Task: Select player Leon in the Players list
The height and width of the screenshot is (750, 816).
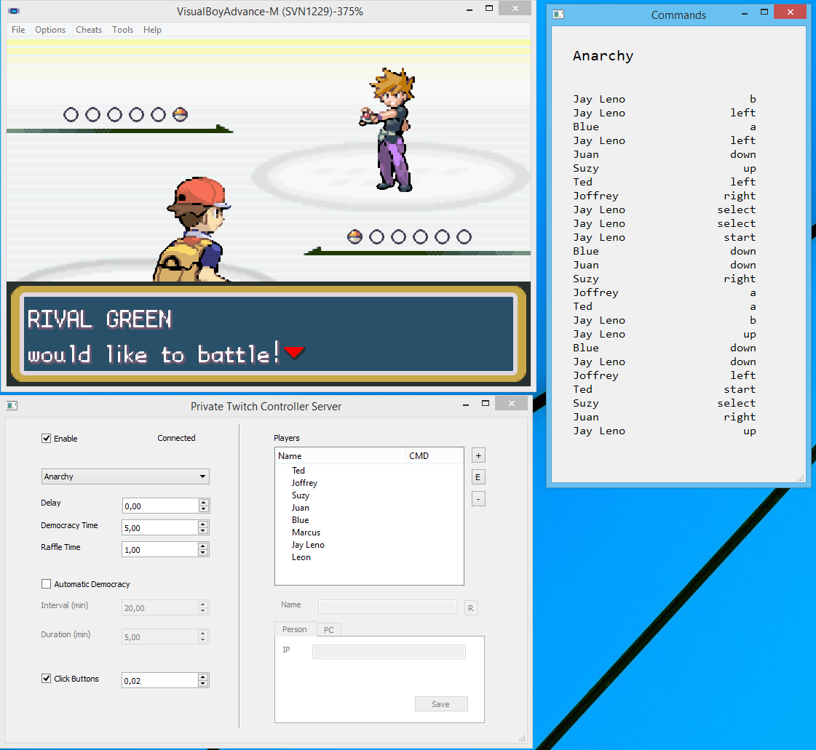Action: (x=301, y=557)
